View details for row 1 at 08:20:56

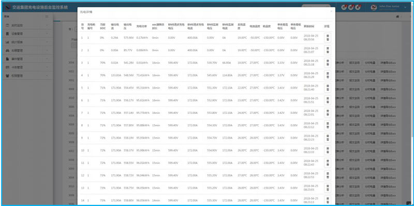pos(328,38)
